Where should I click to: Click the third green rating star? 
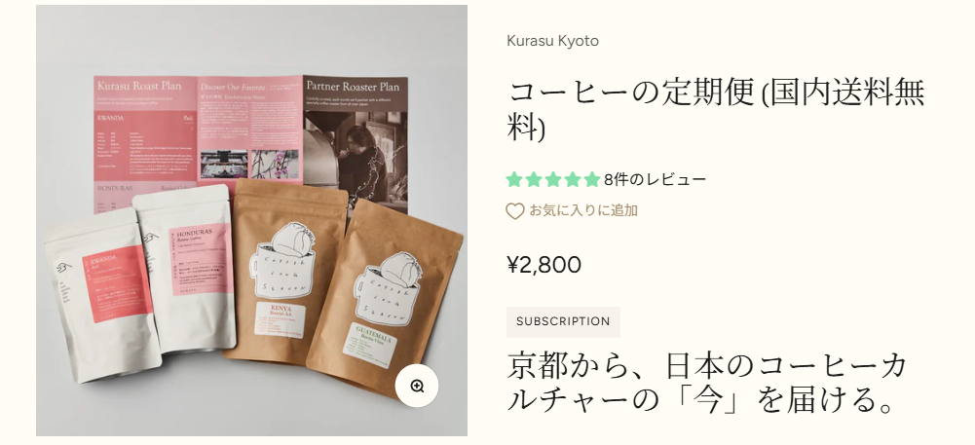click(553, 179)
